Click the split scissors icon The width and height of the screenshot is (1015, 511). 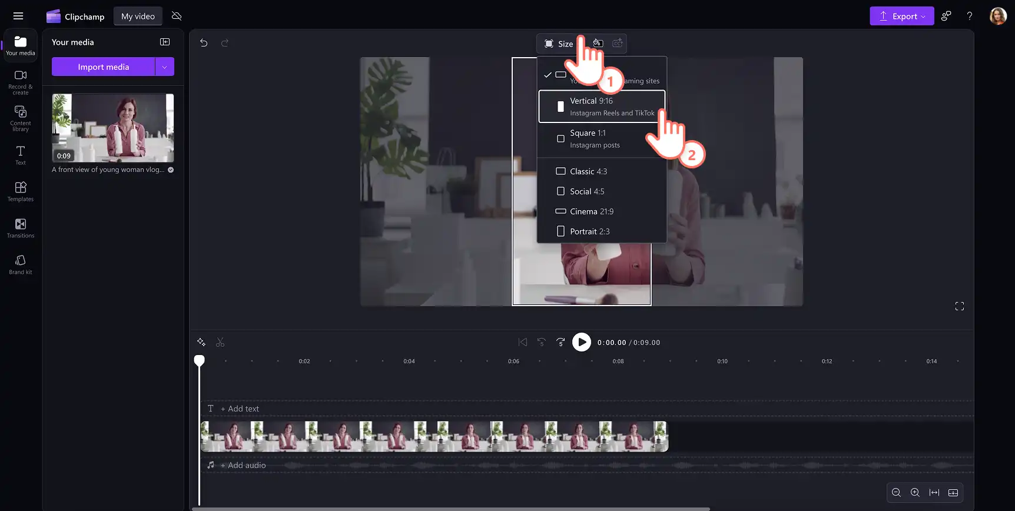(x=220, y=342)
